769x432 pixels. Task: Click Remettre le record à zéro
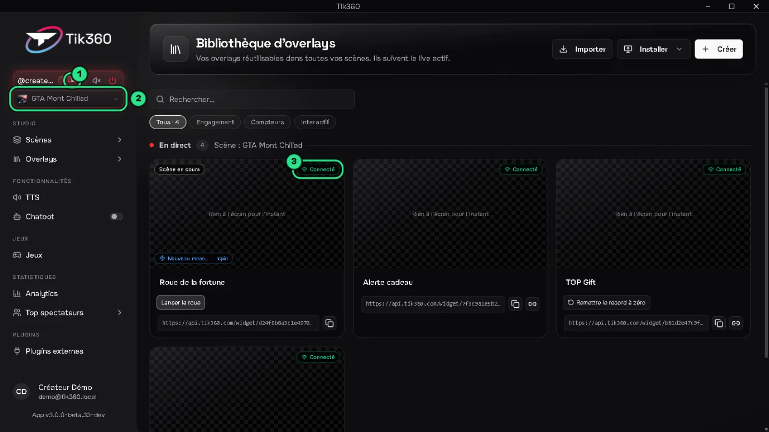pyautogui.click(x=607, y=302)
